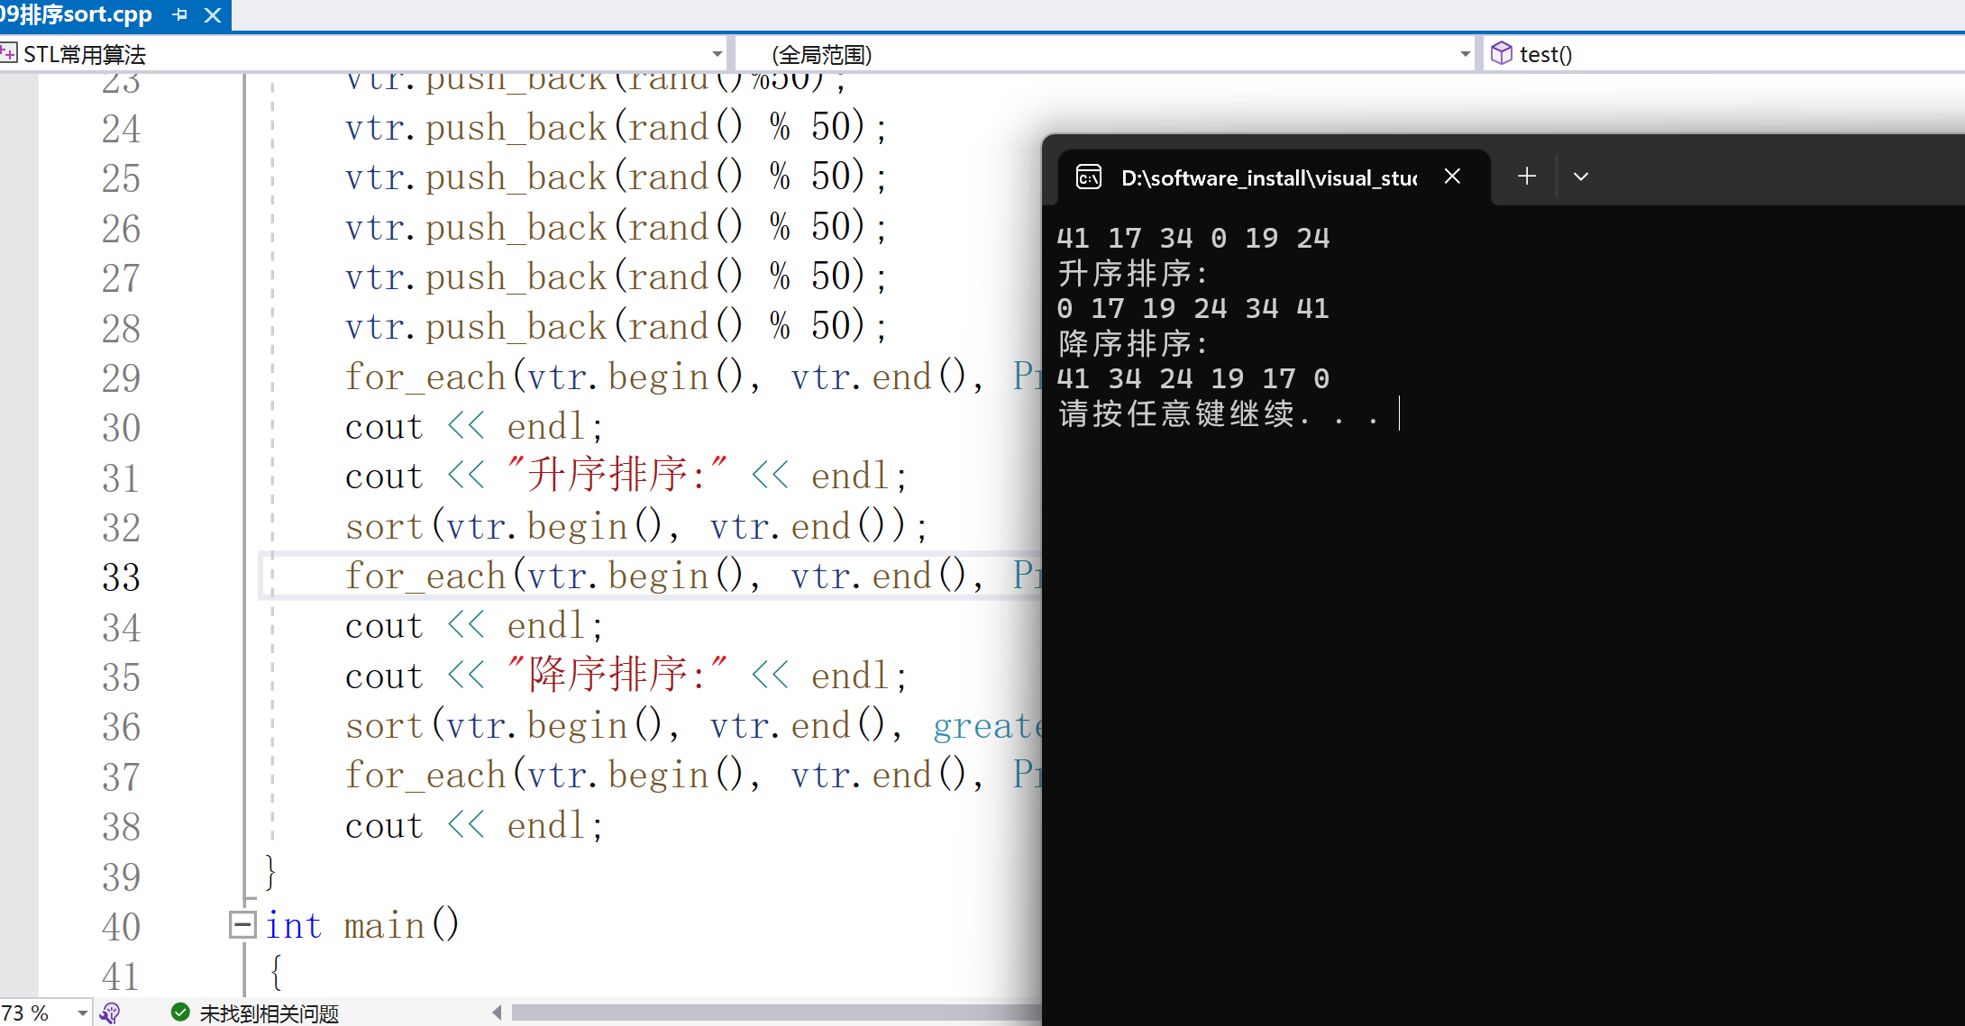Click the terminal console icon in tab
The width and height of the screenshot is (1965, 1026).
(1089, 177)
